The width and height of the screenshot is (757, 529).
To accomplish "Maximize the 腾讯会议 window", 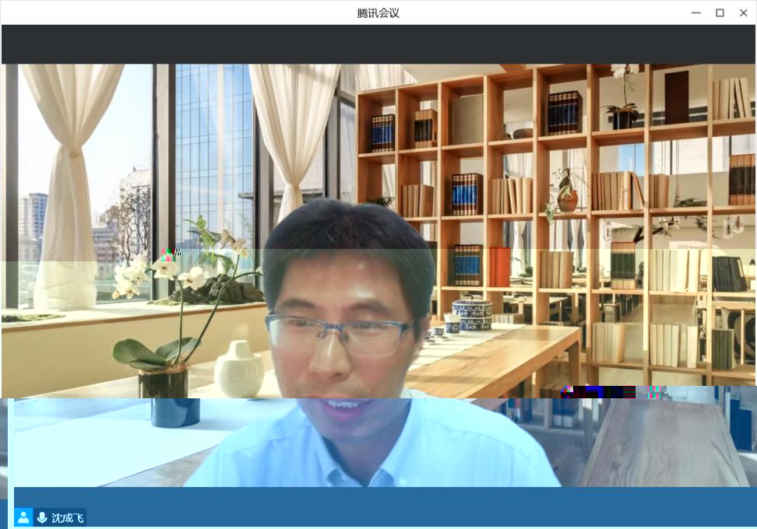I will 720,13.
